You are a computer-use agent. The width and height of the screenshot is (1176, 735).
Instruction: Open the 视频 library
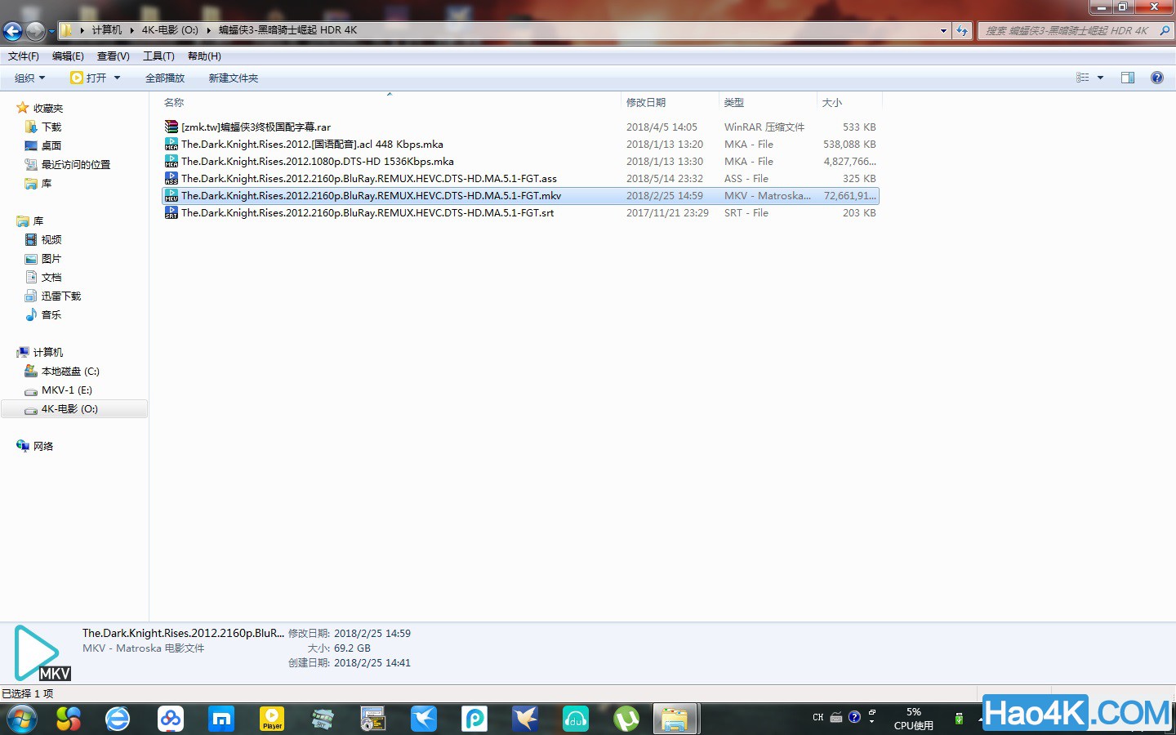click(51, 239)
